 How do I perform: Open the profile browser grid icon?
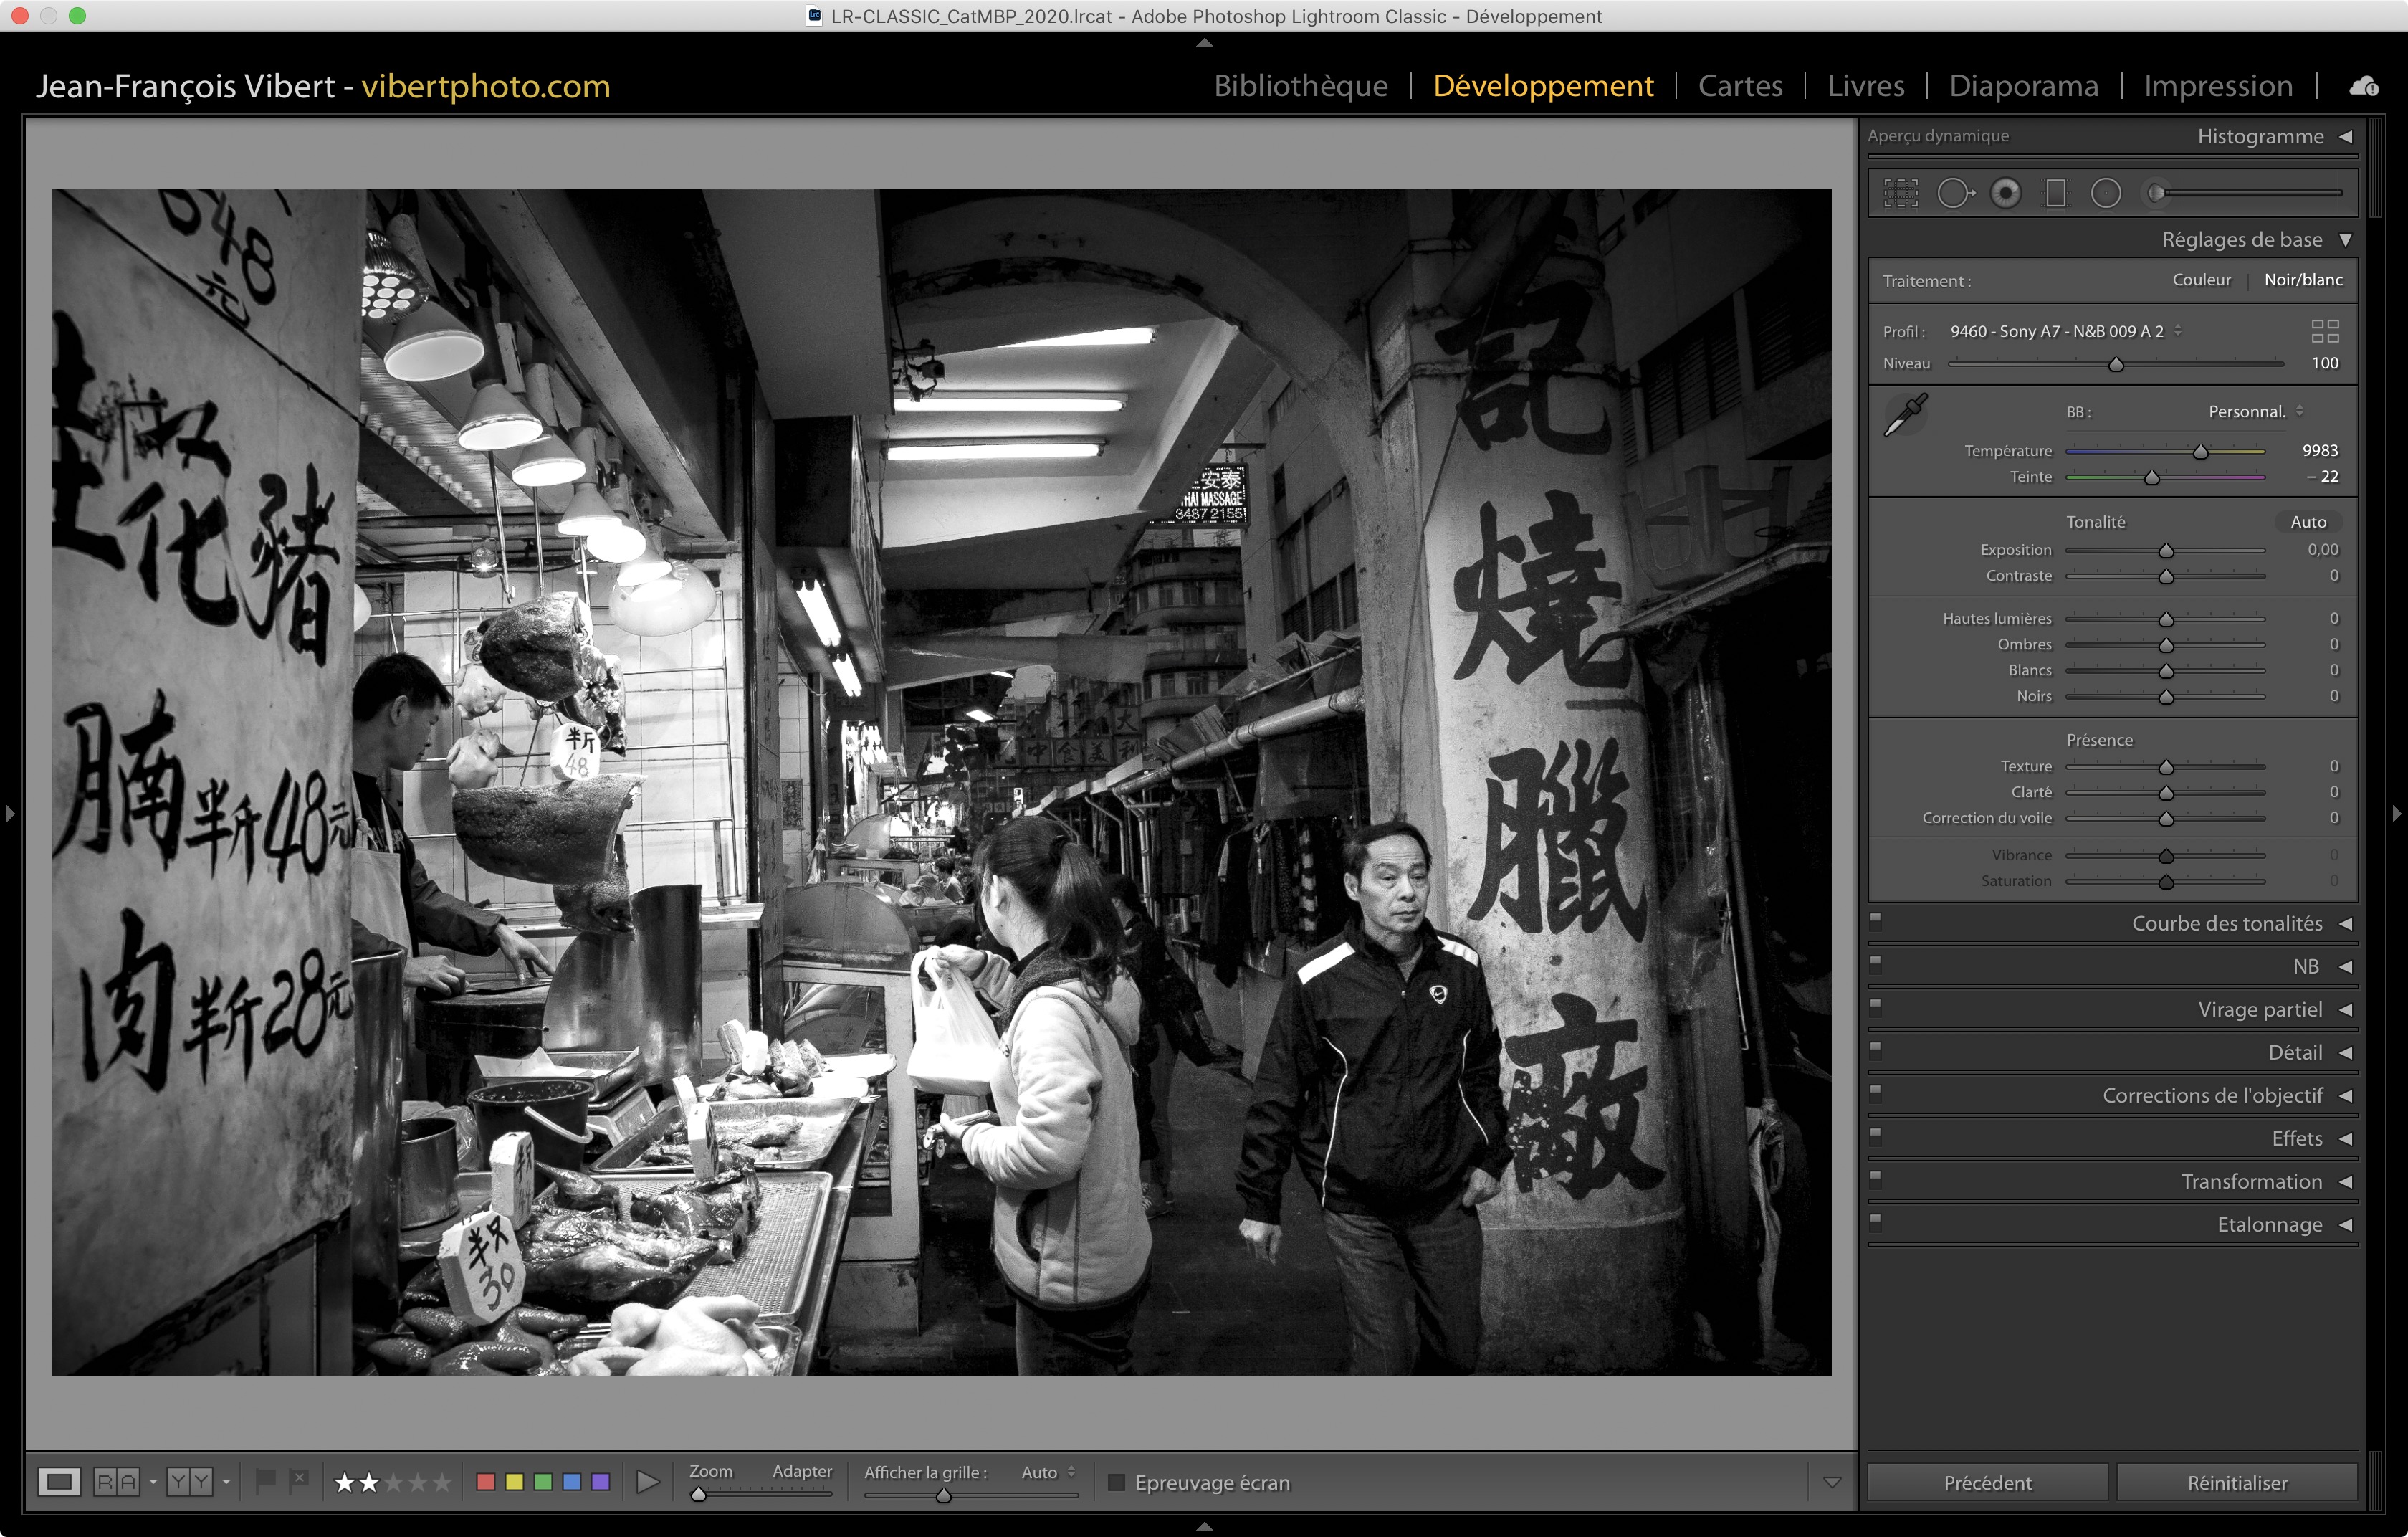[x=2324, y=331]
